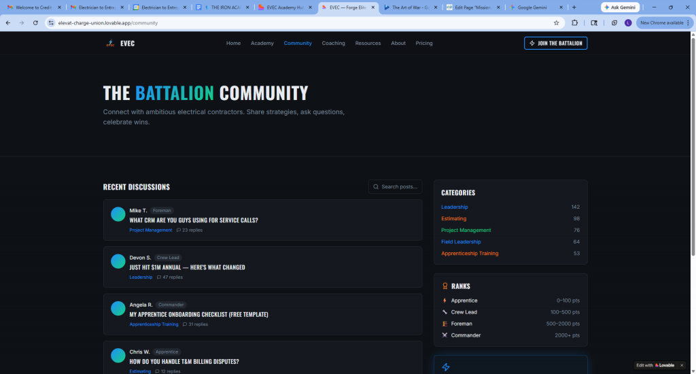Image resolution: width=696 pixels, height=374 pixels.
Task: Click the Search posts input field
Action: pyautogui.click(x=396, y=186)
